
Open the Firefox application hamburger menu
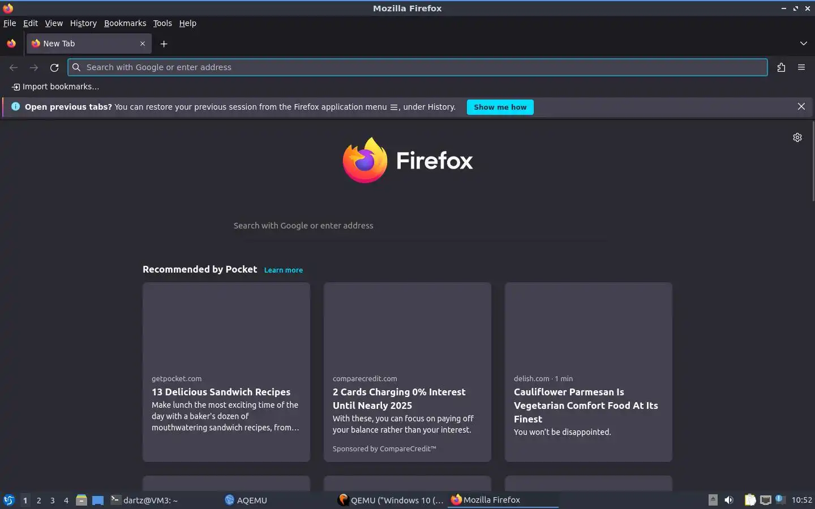801,67
